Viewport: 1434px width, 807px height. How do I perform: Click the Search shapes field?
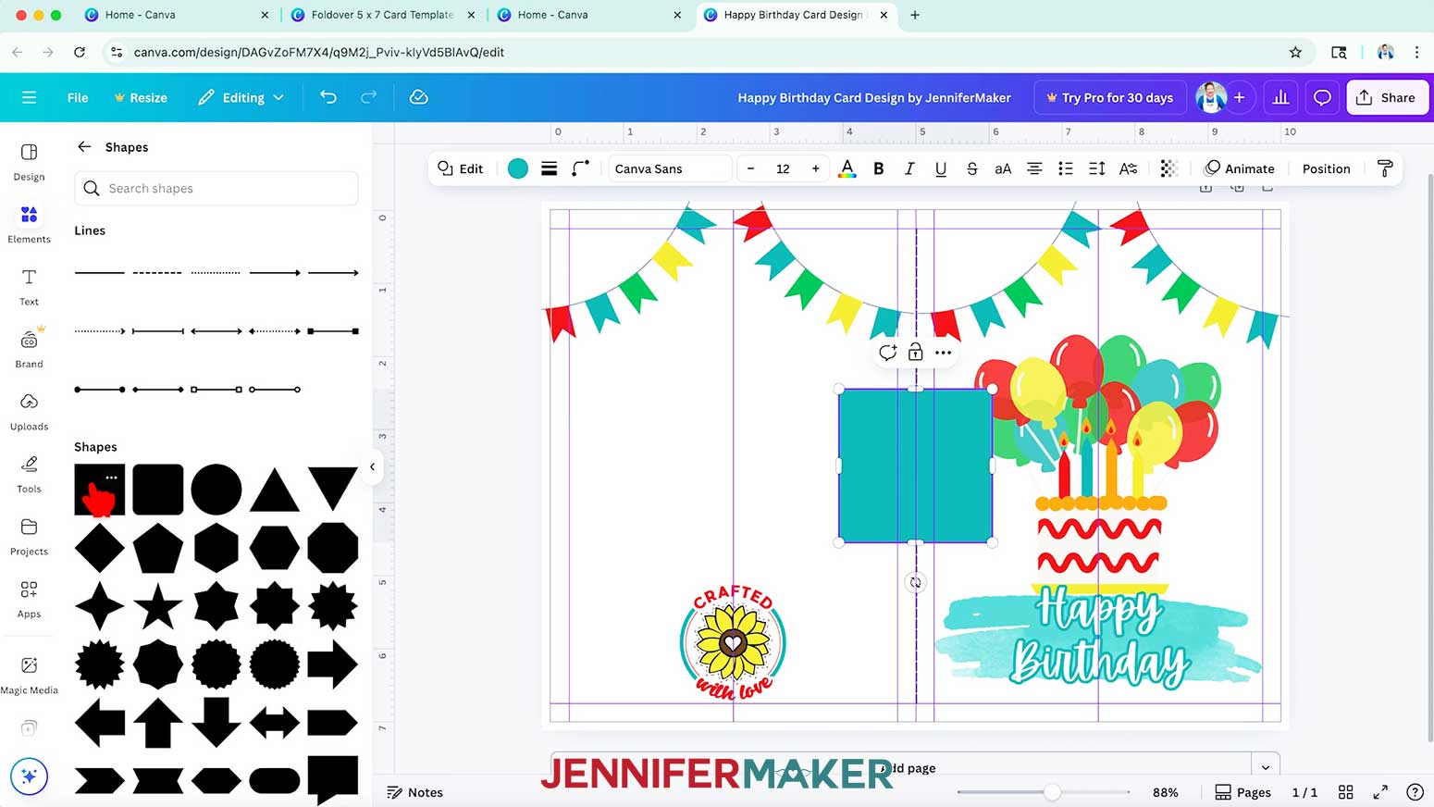coord(216,188)
